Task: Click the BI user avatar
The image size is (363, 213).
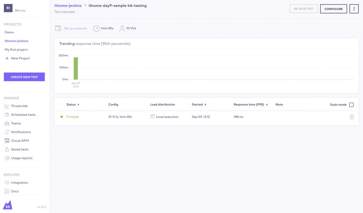Action: [8, 8]
